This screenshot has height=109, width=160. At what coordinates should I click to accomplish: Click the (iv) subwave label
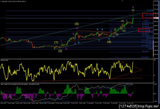124,31
